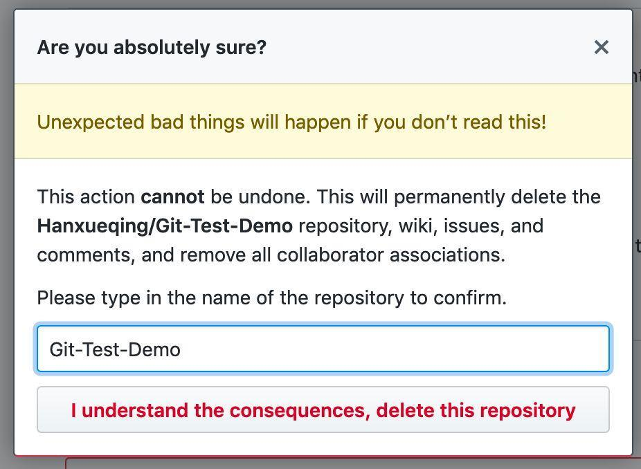Select the bold 'Hanxueqing/Git-Test-Demo' repository name
641x469 pixels.
[x=165, y=226]
